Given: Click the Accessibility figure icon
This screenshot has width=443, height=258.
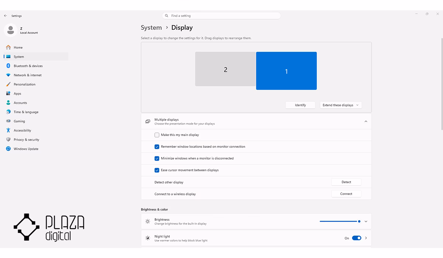Looking at the screenshot, I should coord(8,130).
